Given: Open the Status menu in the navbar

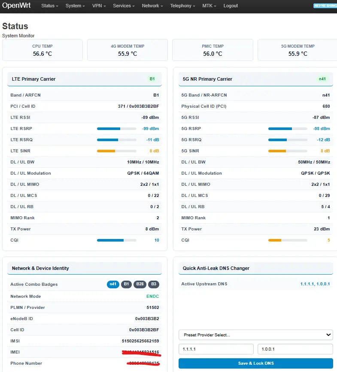Looking at the screenshot, I should pyautogui.click(x=50, y=6).
